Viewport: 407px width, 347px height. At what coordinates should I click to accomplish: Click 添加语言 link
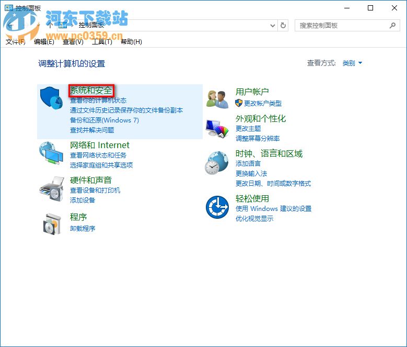coord(248,163)
